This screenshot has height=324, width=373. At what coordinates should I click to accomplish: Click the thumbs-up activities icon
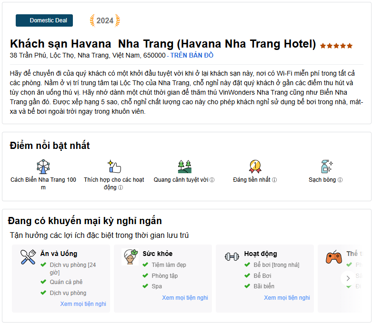click(x=114, y=167)
